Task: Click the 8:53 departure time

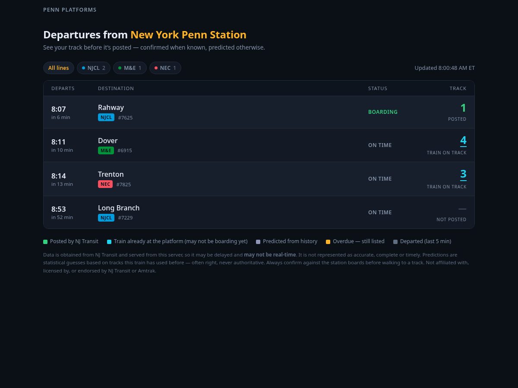Action: click(x=59, y=209)
